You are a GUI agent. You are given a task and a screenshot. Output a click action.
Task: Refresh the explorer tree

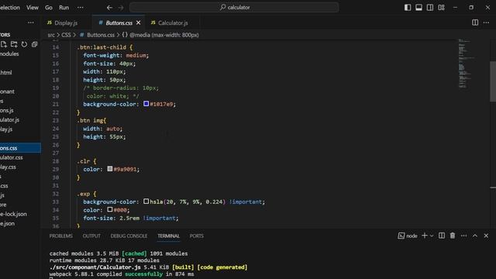[x=24, y=44]
